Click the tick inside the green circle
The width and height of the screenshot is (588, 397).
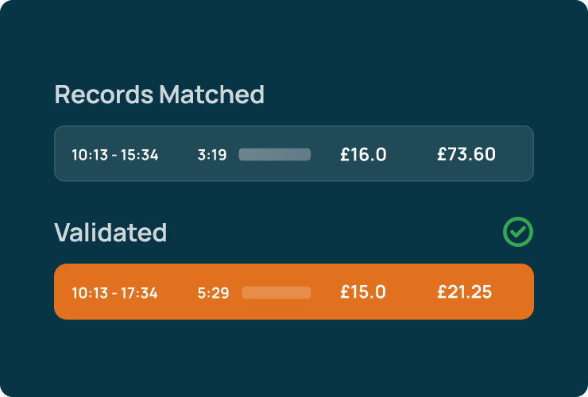(518, 232)
